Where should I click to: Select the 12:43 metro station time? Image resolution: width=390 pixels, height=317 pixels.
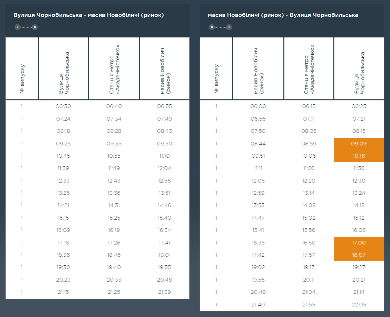click(x=114, y=181)
